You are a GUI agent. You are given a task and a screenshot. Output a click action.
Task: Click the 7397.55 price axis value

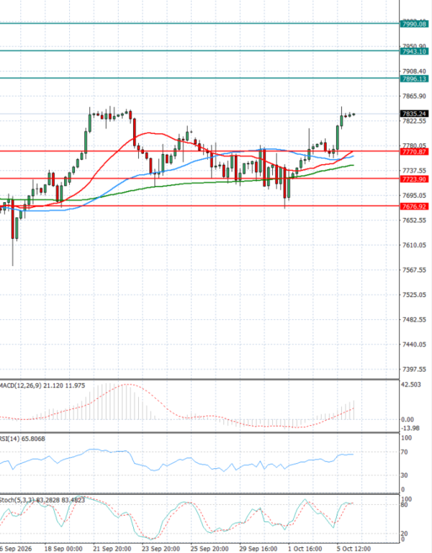click(414, 369)
